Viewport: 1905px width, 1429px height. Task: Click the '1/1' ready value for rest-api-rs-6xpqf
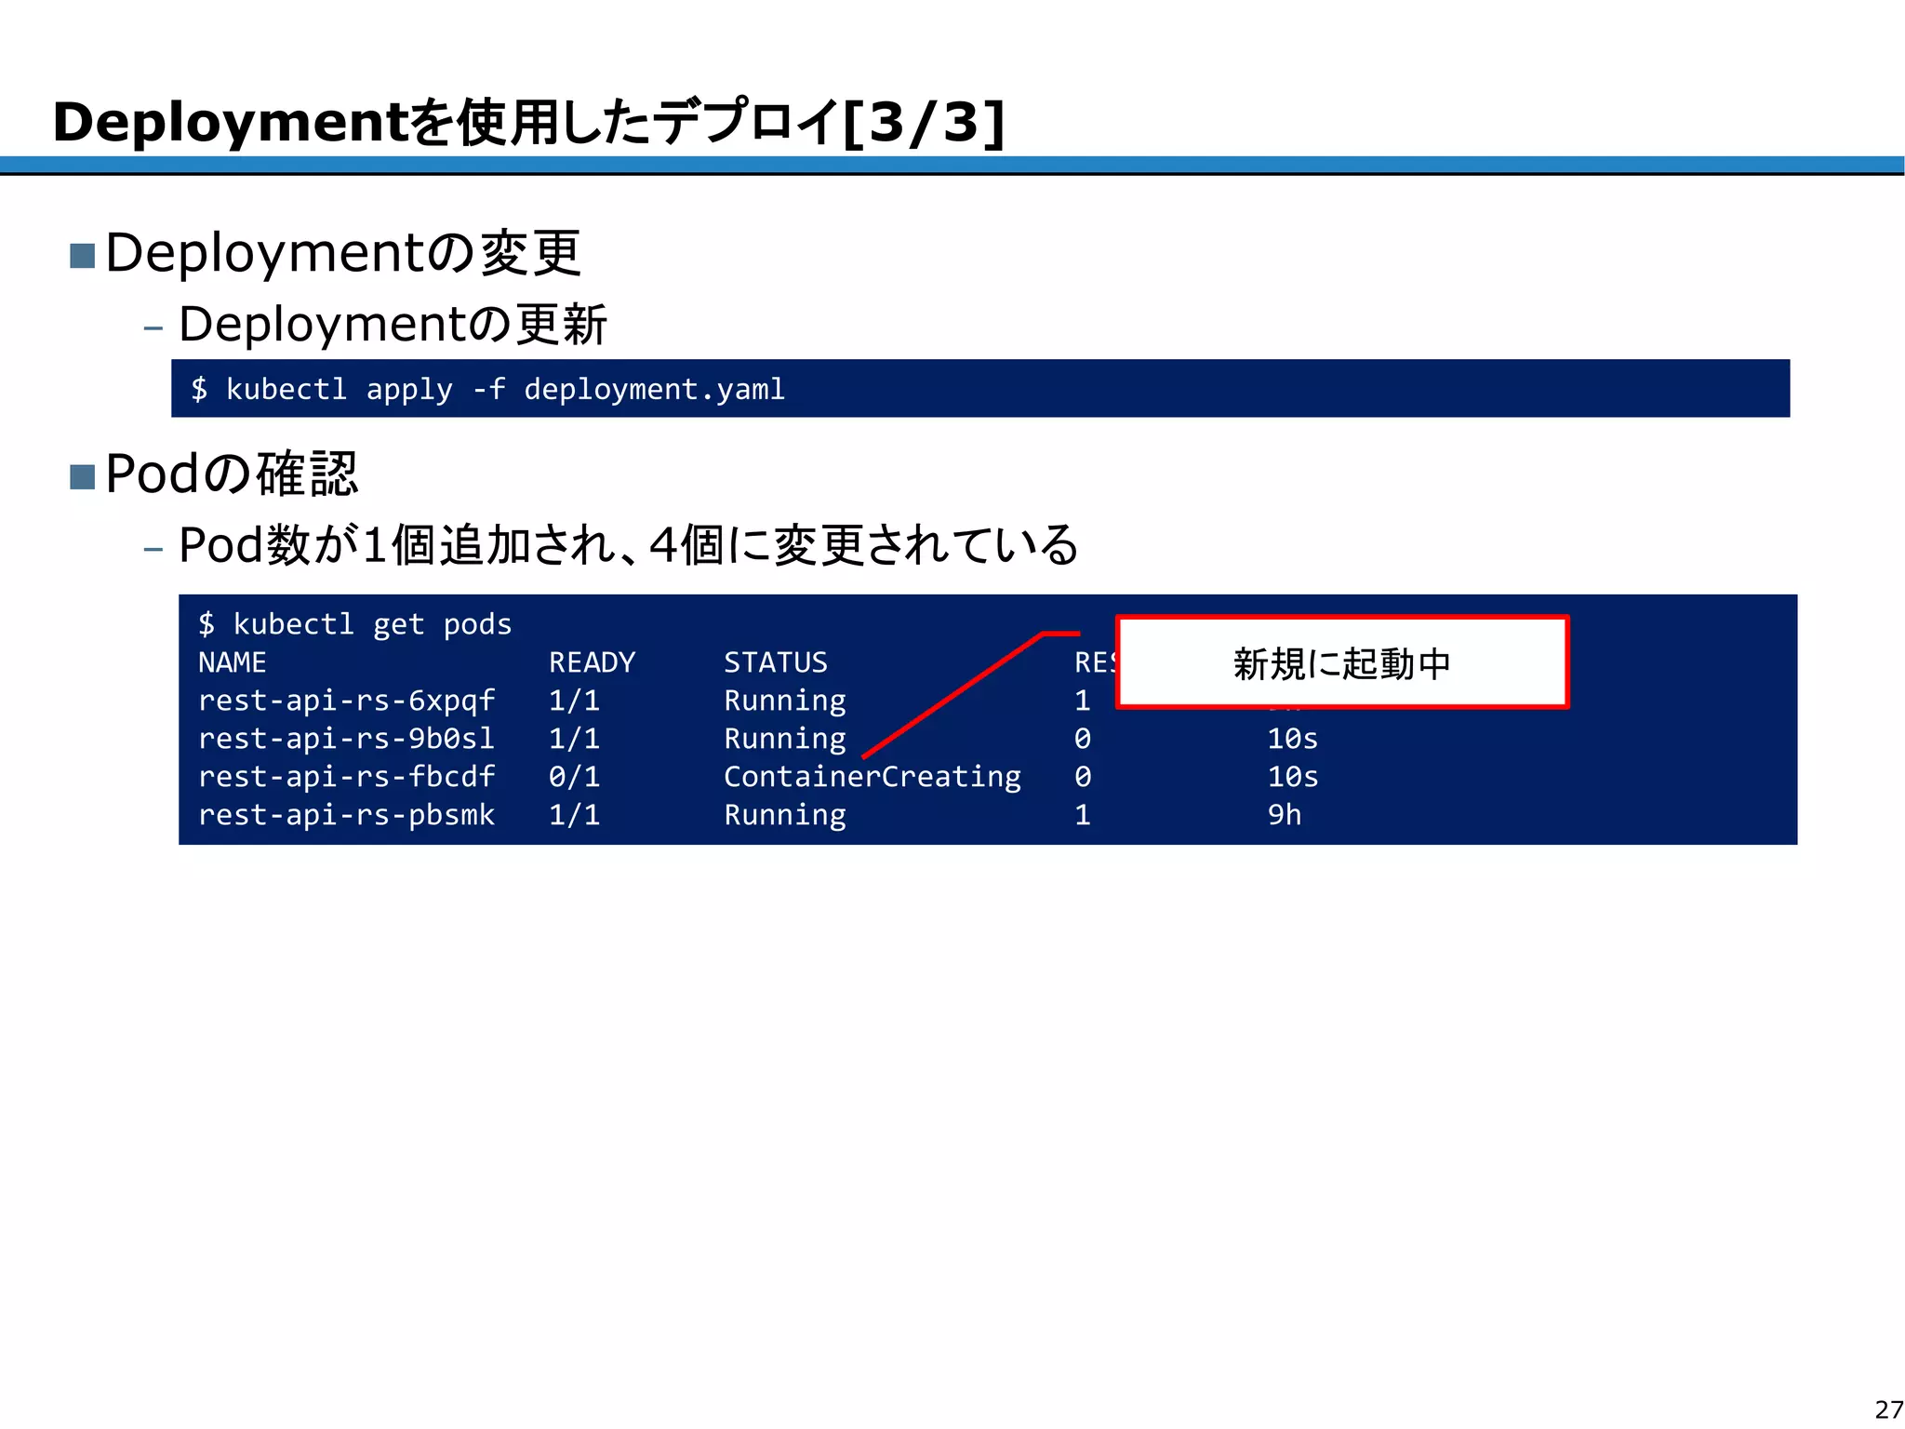(x=574, y=701)
